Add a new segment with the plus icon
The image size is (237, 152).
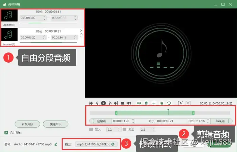[154, 103]
